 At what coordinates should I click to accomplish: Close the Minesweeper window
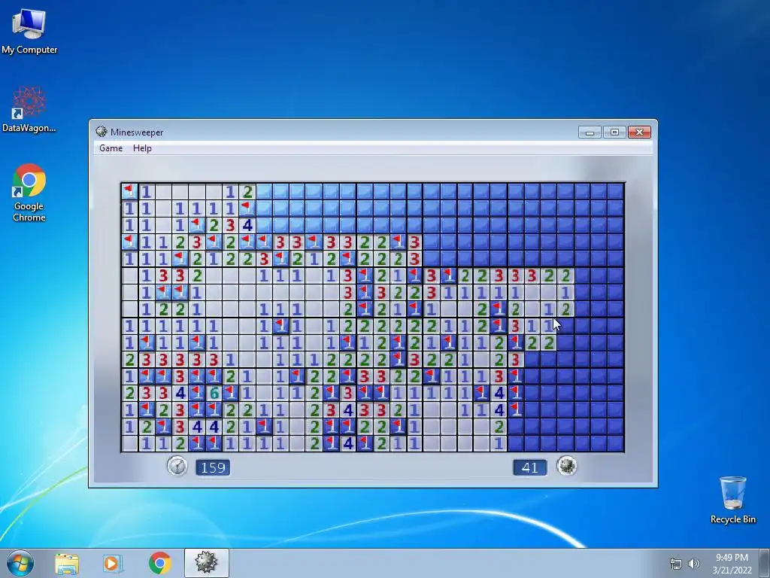[x=639, y=132]
